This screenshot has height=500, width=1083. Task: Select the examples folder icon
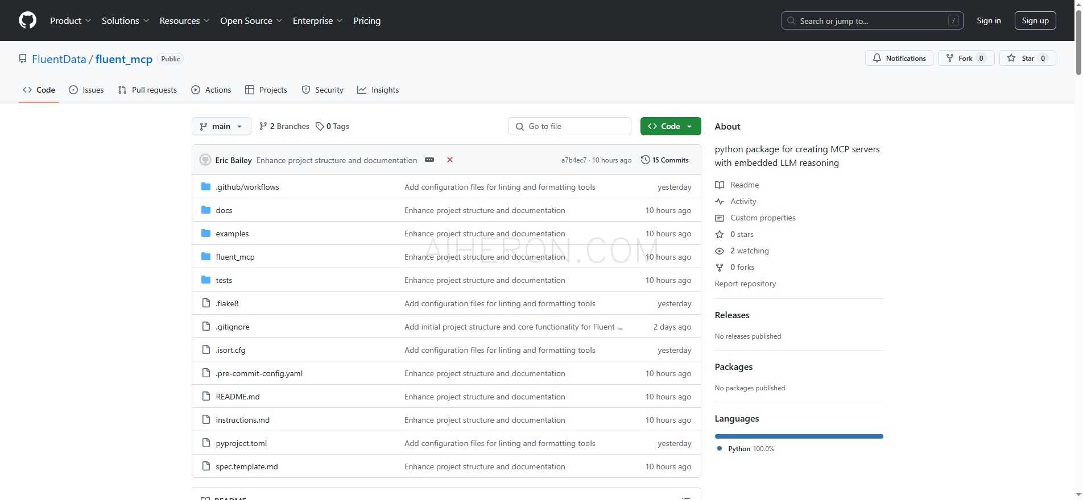click(x=206, y=234)
